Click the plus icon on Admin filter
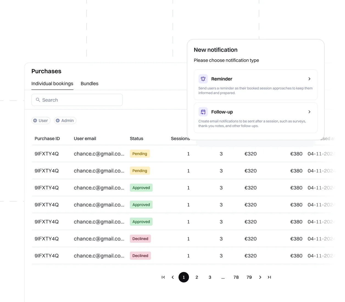This screenshot has height=302, width=345. (58, 121)
